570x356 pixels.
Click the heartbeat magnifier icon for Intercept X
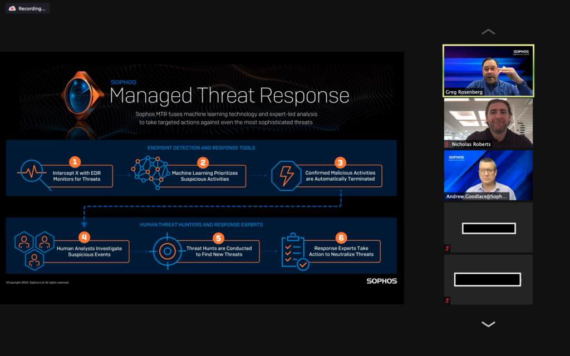tap(34, 174)
